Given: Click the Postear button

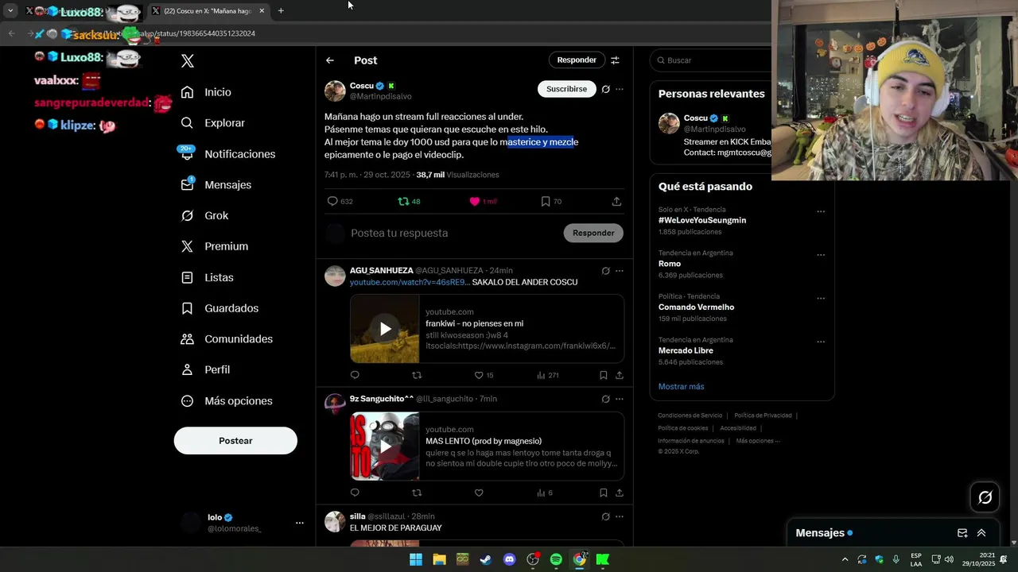Looking at the screenshot, I should tap(235, 441).
